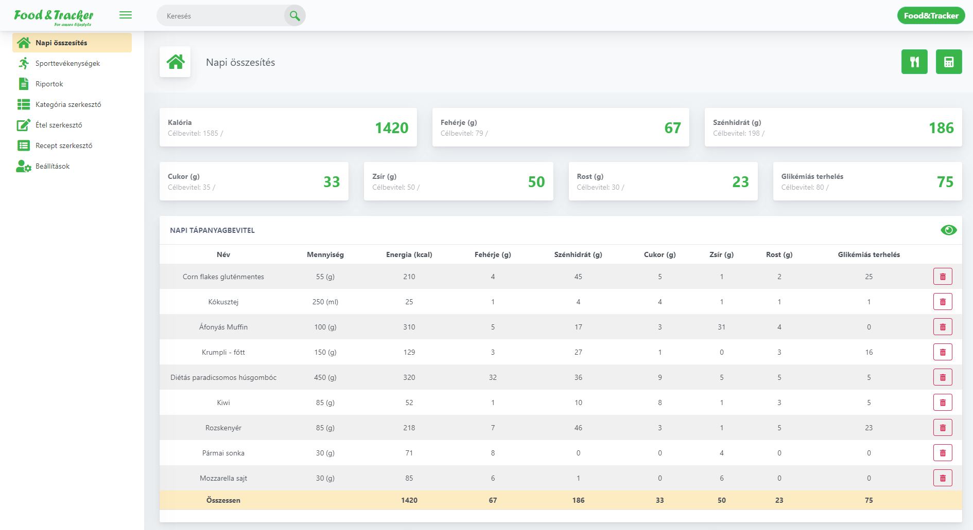Delete the Mozzarella sajt row
The image size is (973, 530).
pos(943,478)
